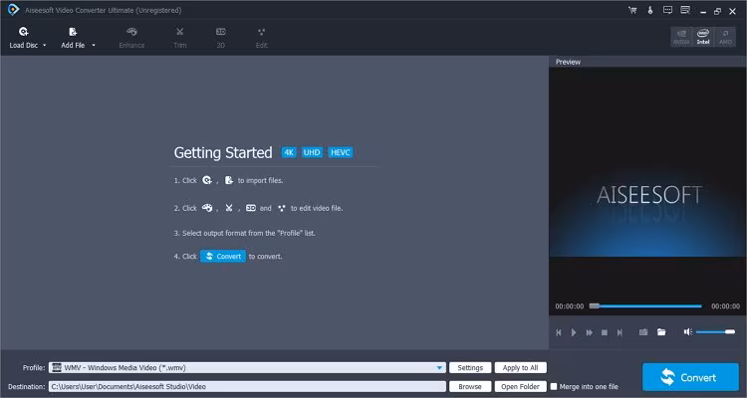747x398 pixels.
Task: Click the enhance palette icon in step 2
Action: click(207, 208)
